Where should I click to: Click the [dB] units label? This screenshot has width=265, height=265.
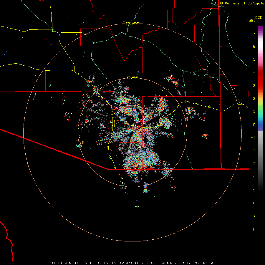[251, 21]
